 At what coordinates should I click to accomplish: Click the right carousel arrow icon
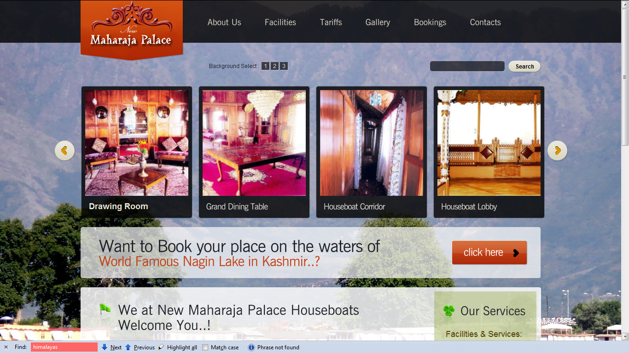tap(557, 150)
